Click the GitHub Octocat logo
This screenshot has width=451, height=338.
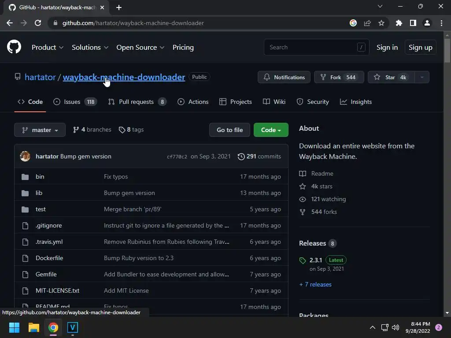[x=14, y=47]
